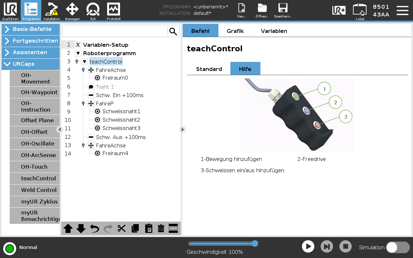Insert an OH-Instruction node
Viewport: 413px width, 258px height.
click(x=35, y=106)
